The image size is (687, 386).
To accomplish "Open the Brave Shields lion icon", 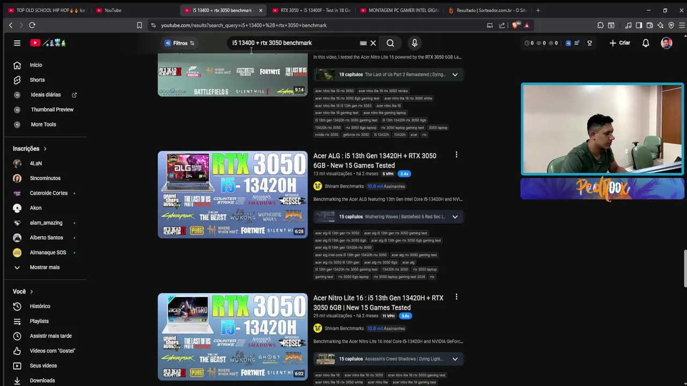I will pos(515,25).
